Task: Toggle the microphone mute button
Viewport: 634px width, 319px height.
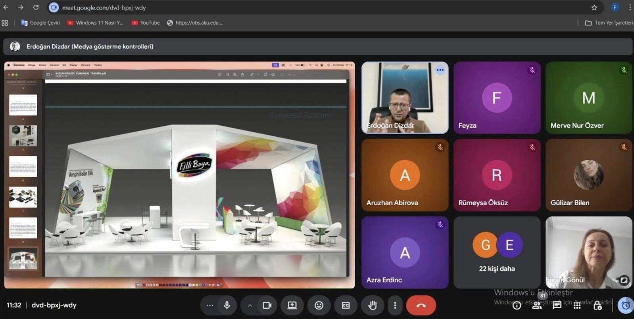Action: pyautogui.click(x=227, y=305)
